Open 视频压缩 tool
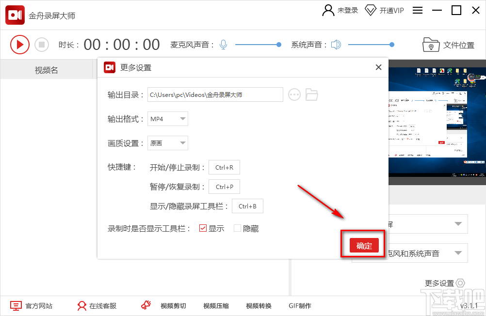Viewport: 486px width, 316px height. 216,306
